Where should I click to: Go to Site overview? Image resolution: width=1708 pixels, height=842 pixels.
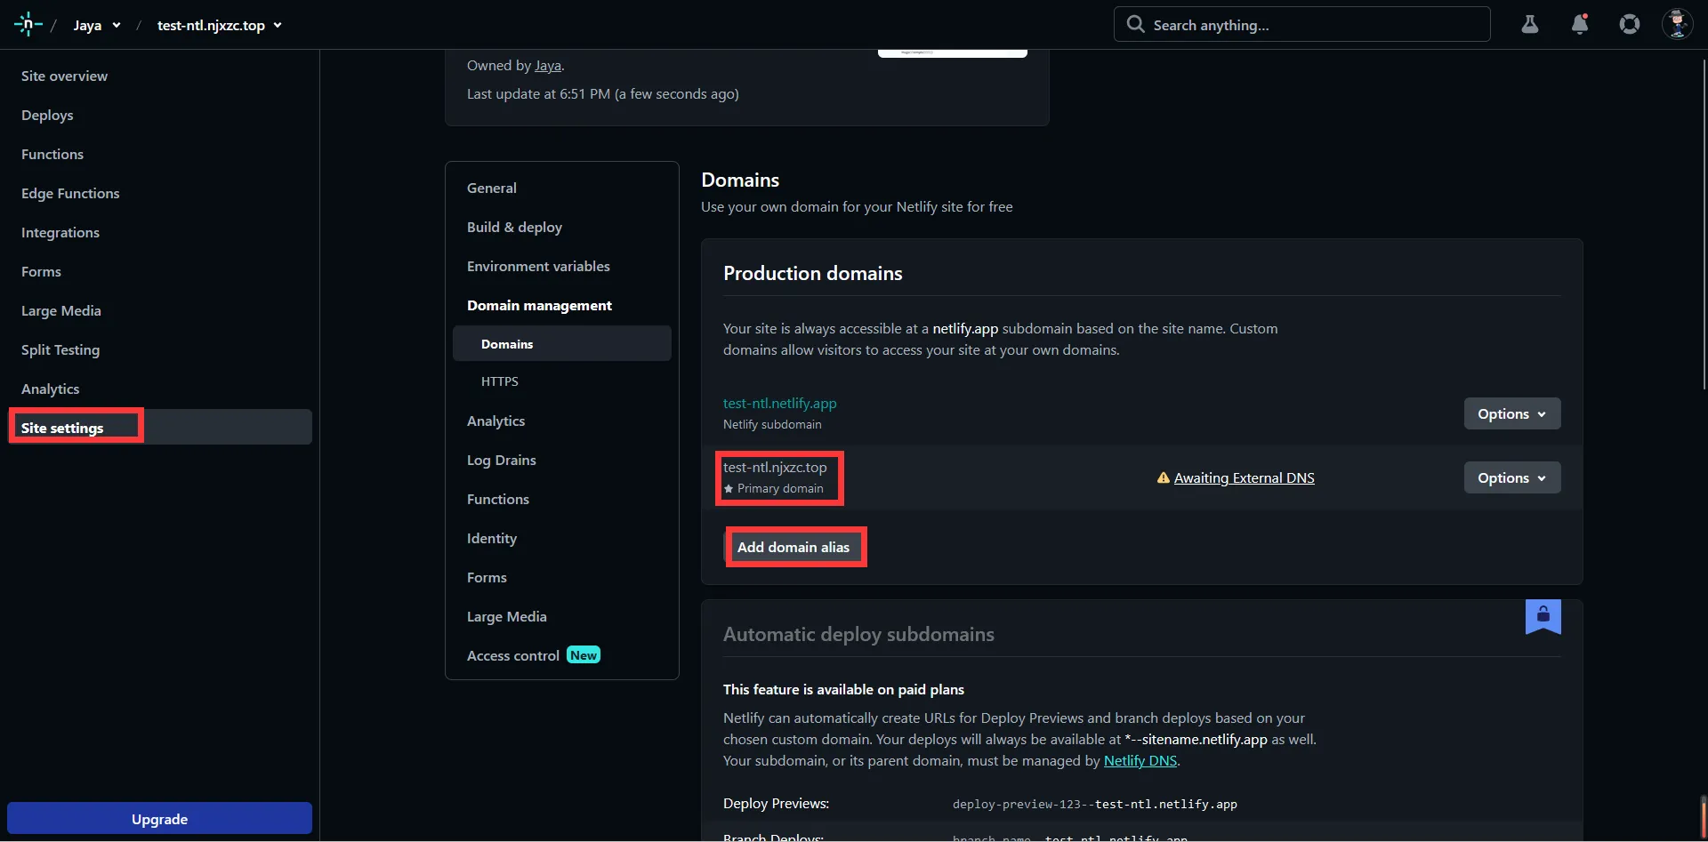tap(64, 76)
